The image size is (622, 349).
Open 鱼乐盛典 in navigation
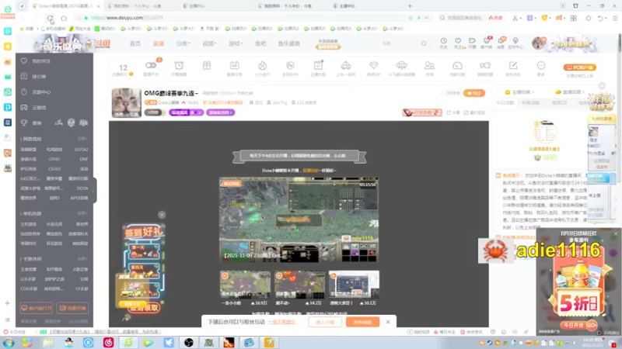(288, 43)
